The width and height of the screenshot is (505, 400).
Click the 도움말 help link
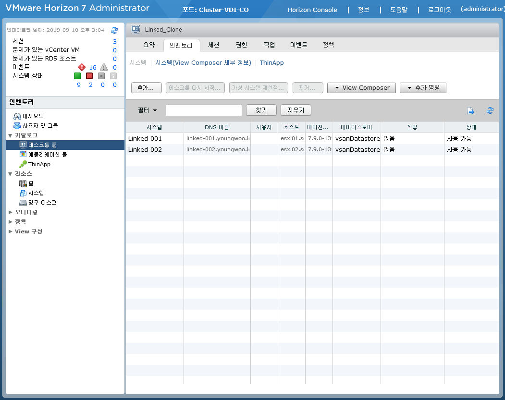tap(399, 10)
